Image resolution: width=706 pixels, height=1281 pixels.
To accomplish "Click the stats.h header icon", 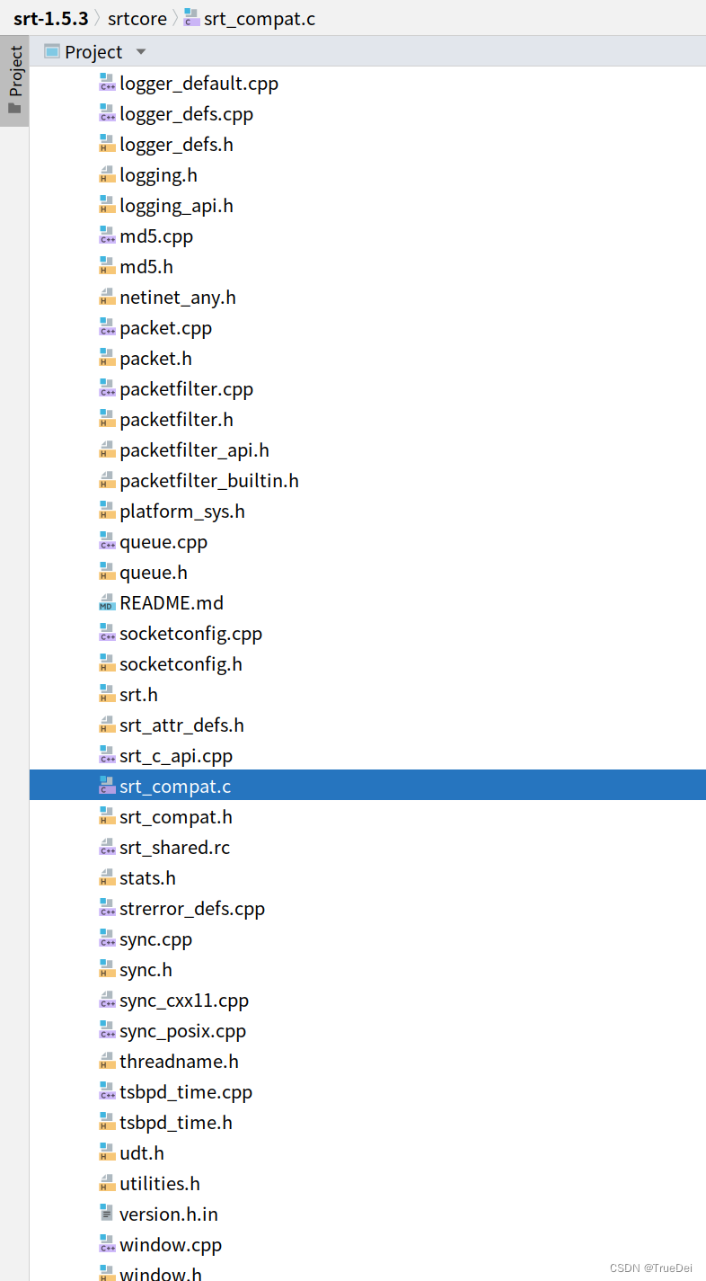I will 107,878.
